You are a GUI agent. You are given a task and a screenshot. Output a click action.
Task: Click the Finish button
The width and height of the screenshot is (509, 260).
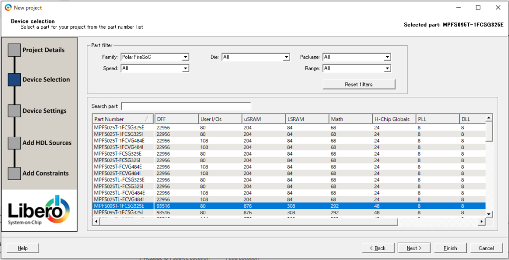click(450, 248)
